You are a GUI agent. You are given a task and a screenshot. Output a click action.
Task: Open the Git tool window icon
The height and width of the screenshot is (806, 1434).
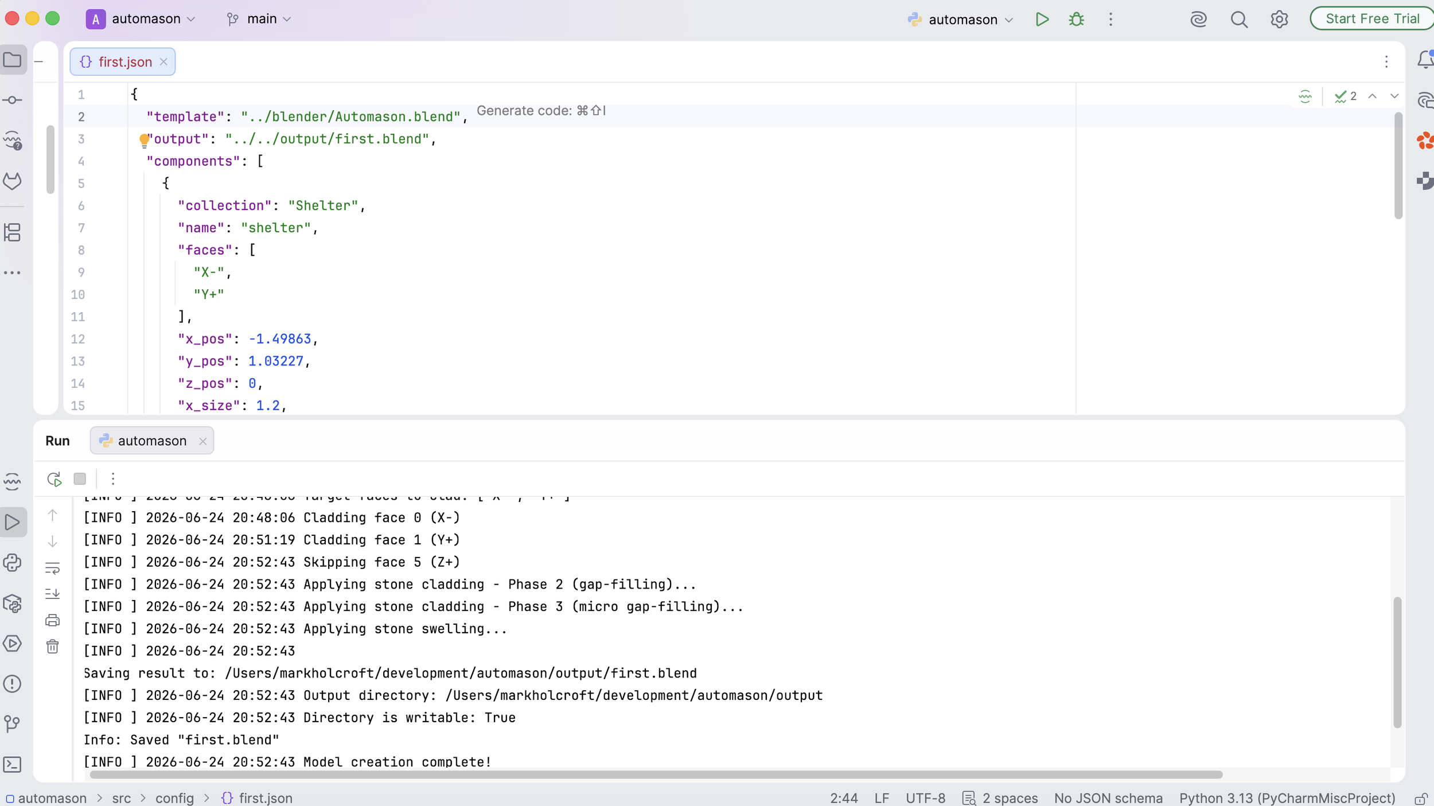[x=13, y=724]
